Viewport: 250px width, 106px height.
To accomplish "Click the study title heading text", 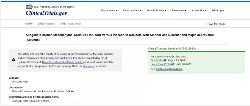I will tap(120, 35).
